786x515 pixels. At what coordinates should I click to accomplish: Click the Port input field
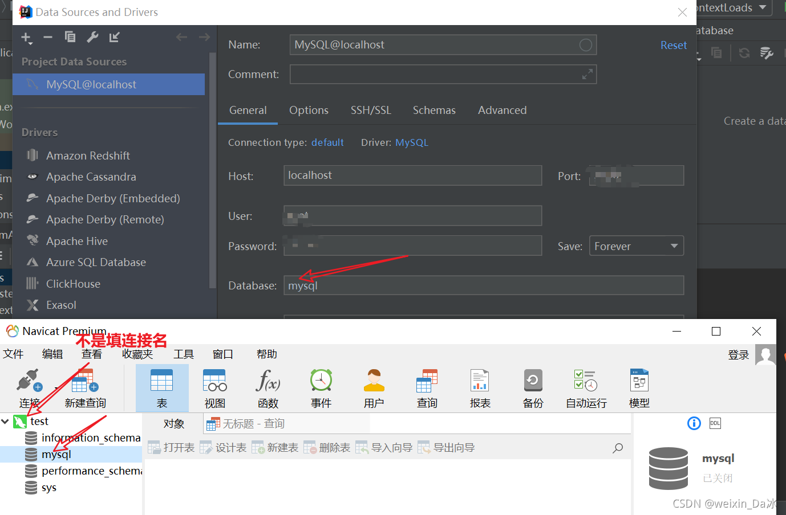636,175
